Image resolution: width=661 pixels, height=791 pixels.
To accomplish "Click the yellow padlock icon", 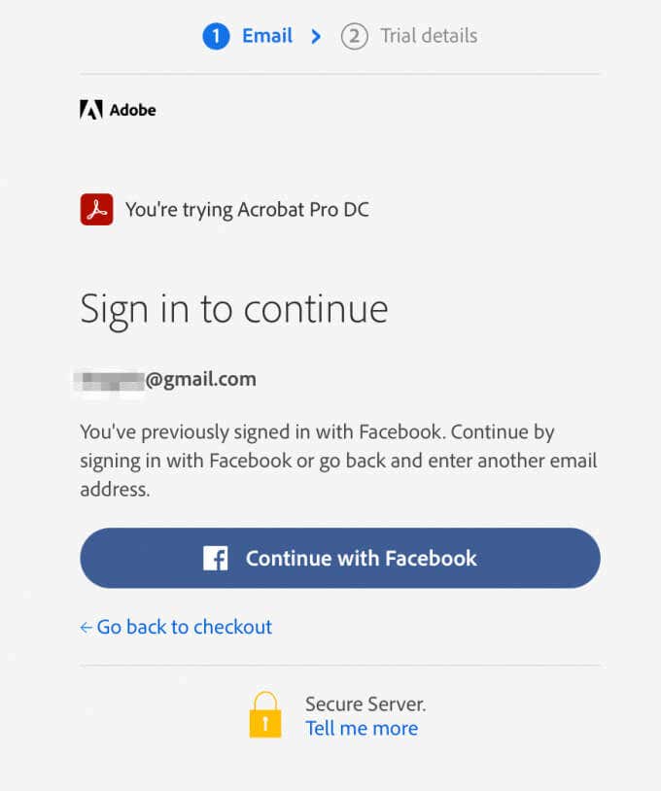I will coord(264,715).
